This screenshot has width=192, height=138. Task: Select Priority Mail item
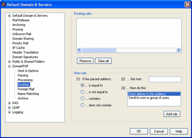click(x=20, y=43)
